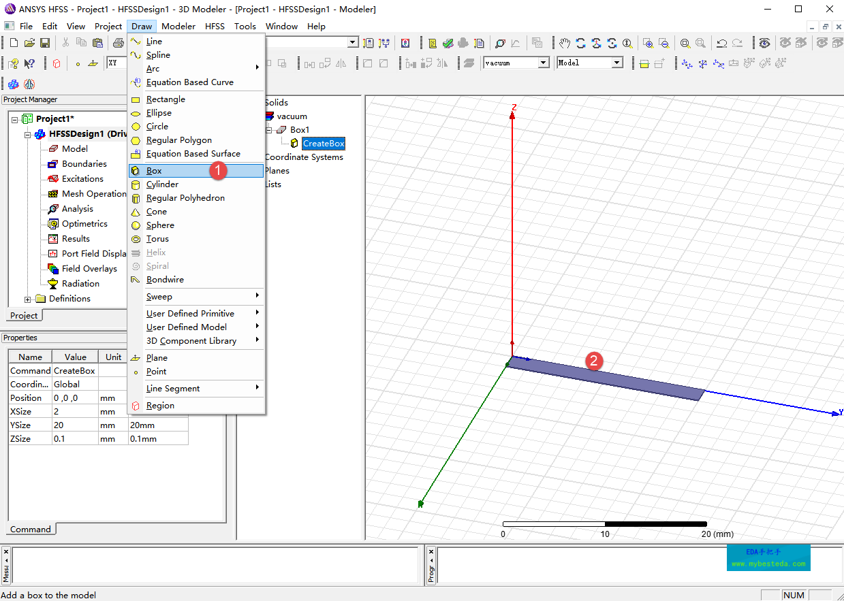The width and height of the screenshot is (844, 601).
Task: Click the Validate checkmark icon in toolbar
Action: point(448,43)
